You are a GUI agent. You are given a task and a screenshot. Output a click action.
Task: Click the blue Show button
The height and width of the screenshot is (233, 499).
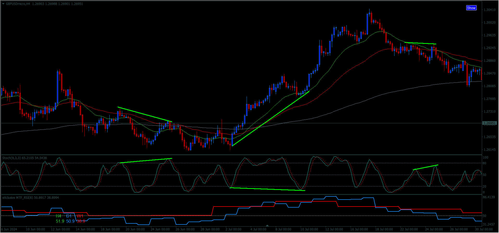[x=471, y=8]
